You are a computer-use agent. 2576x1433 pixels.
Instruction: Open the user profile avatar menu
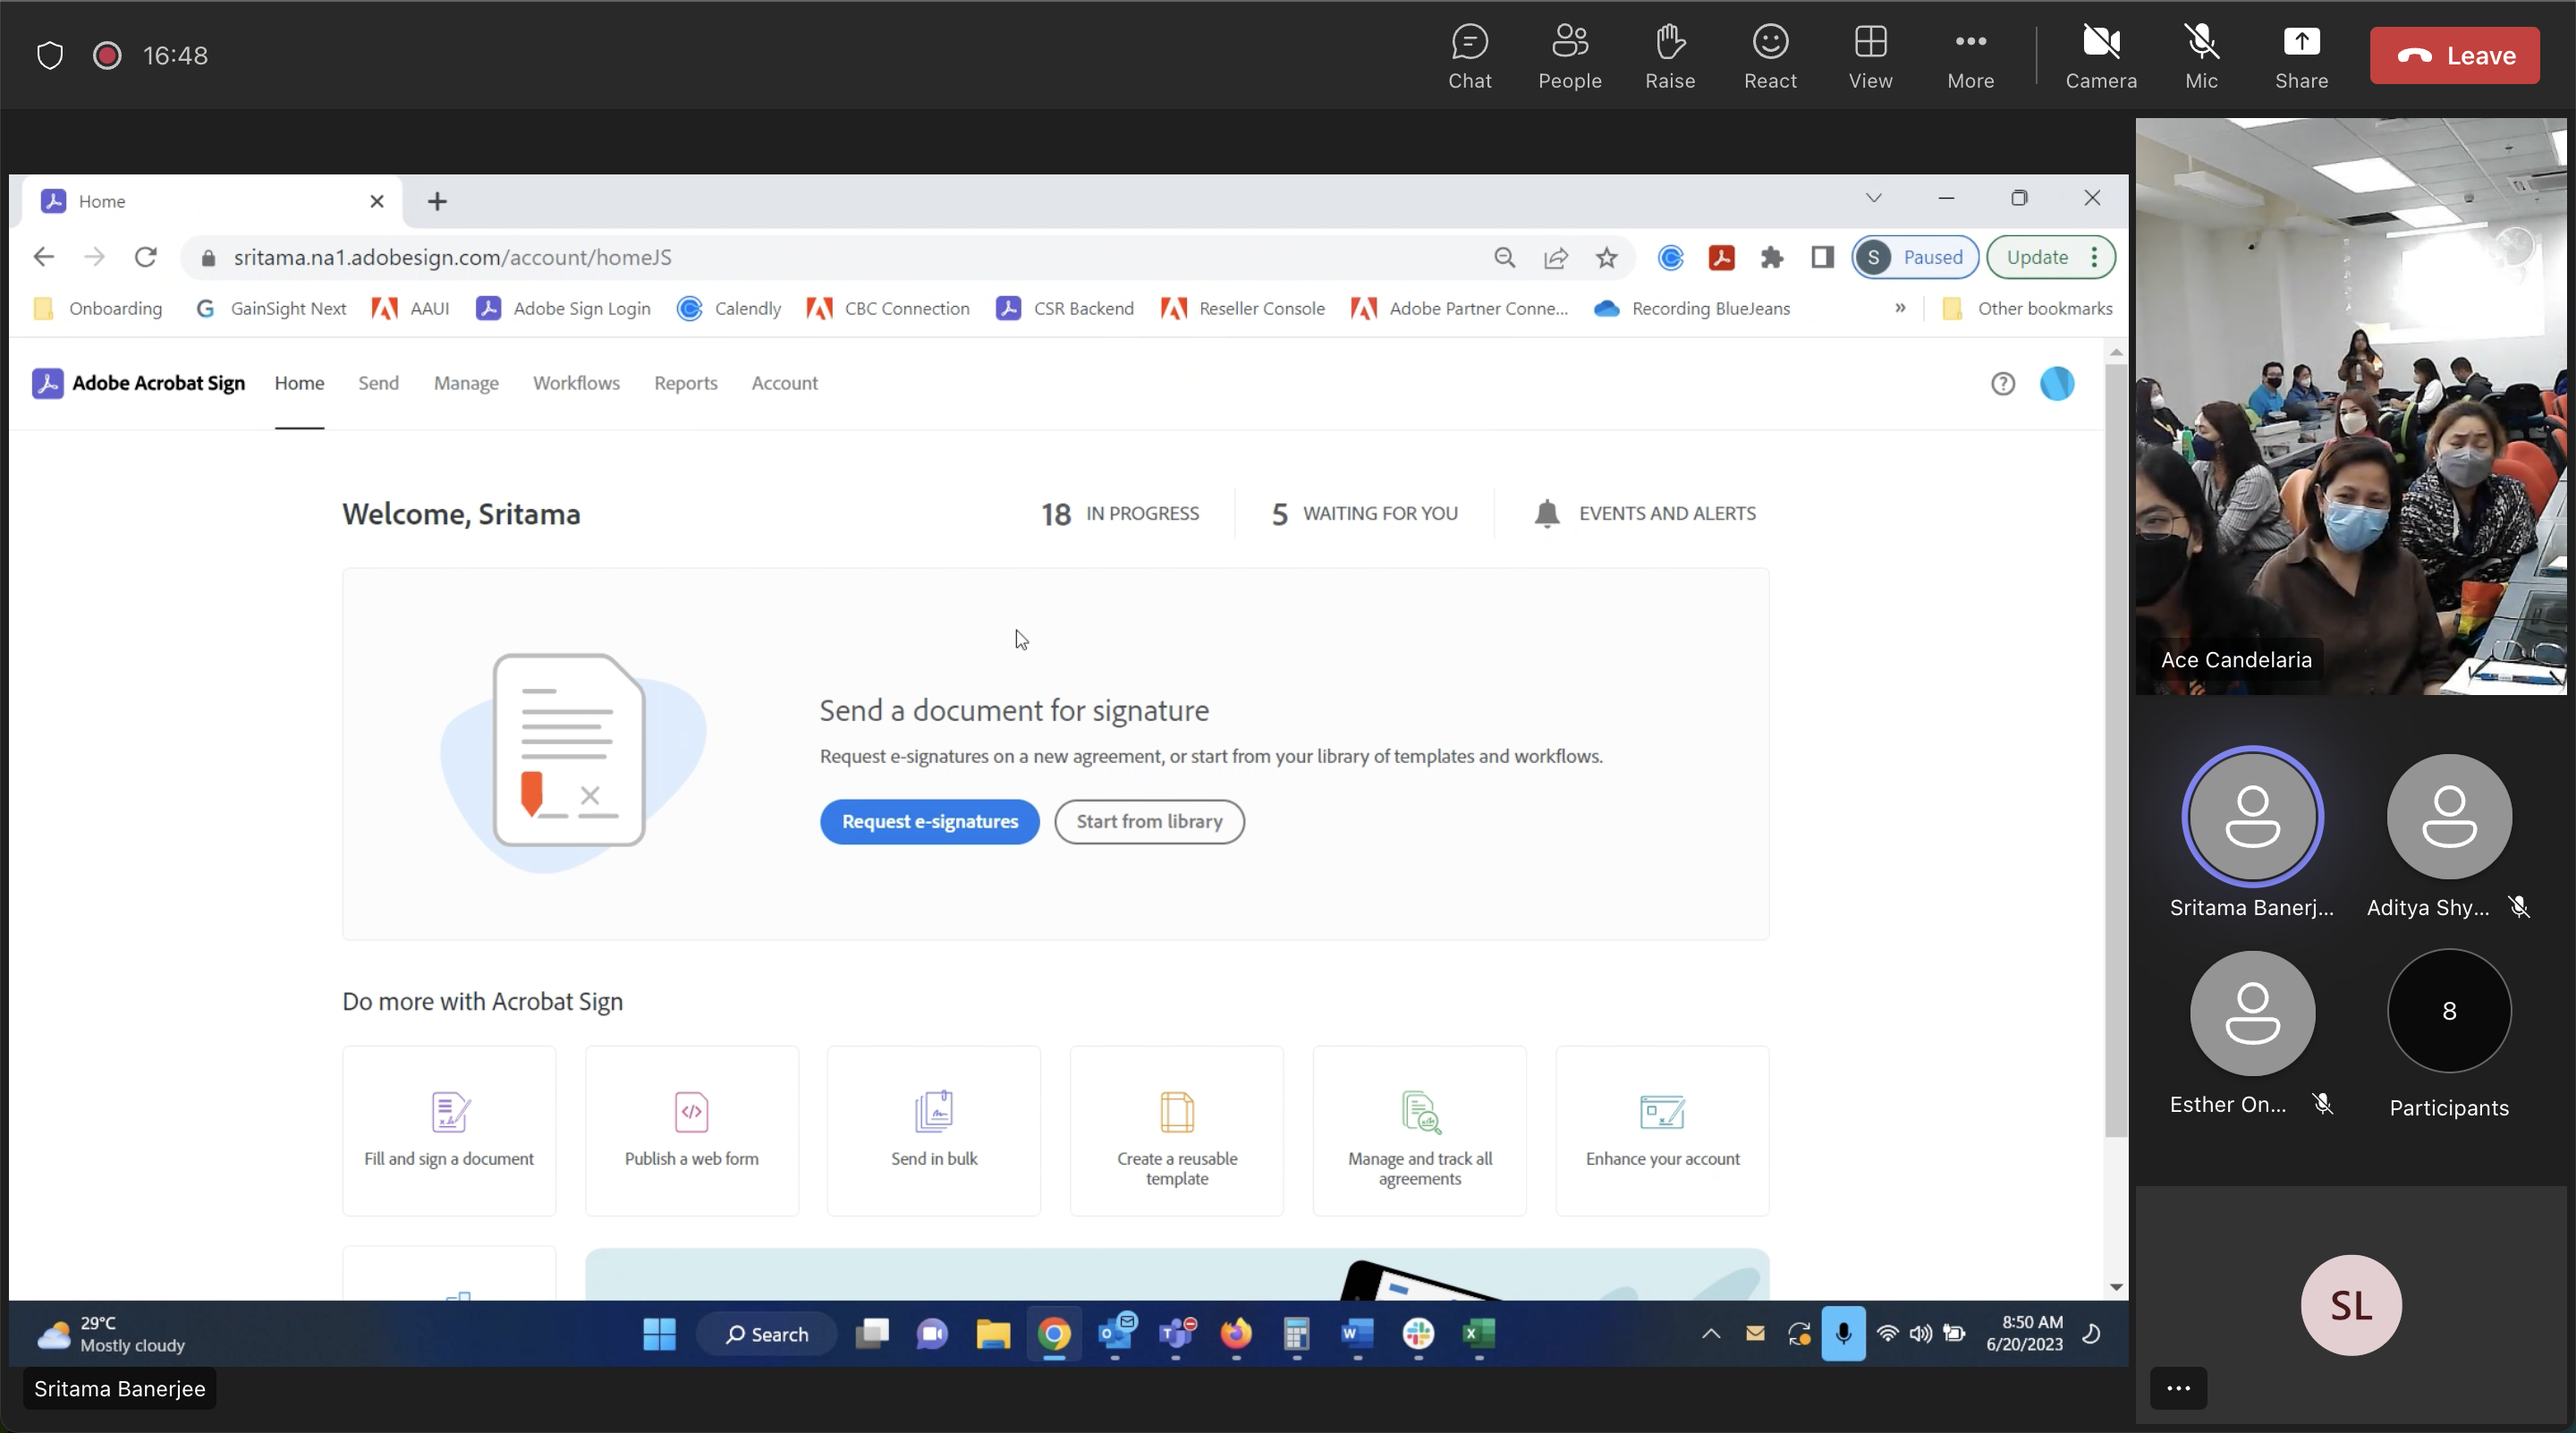(2057, 384)
